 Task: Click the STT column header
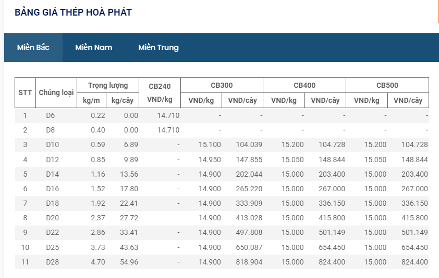pos(25,92)
